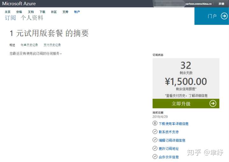This screenshot has width=229, height=162.
Task: Open the 下载 nav item
Action: 42,12
